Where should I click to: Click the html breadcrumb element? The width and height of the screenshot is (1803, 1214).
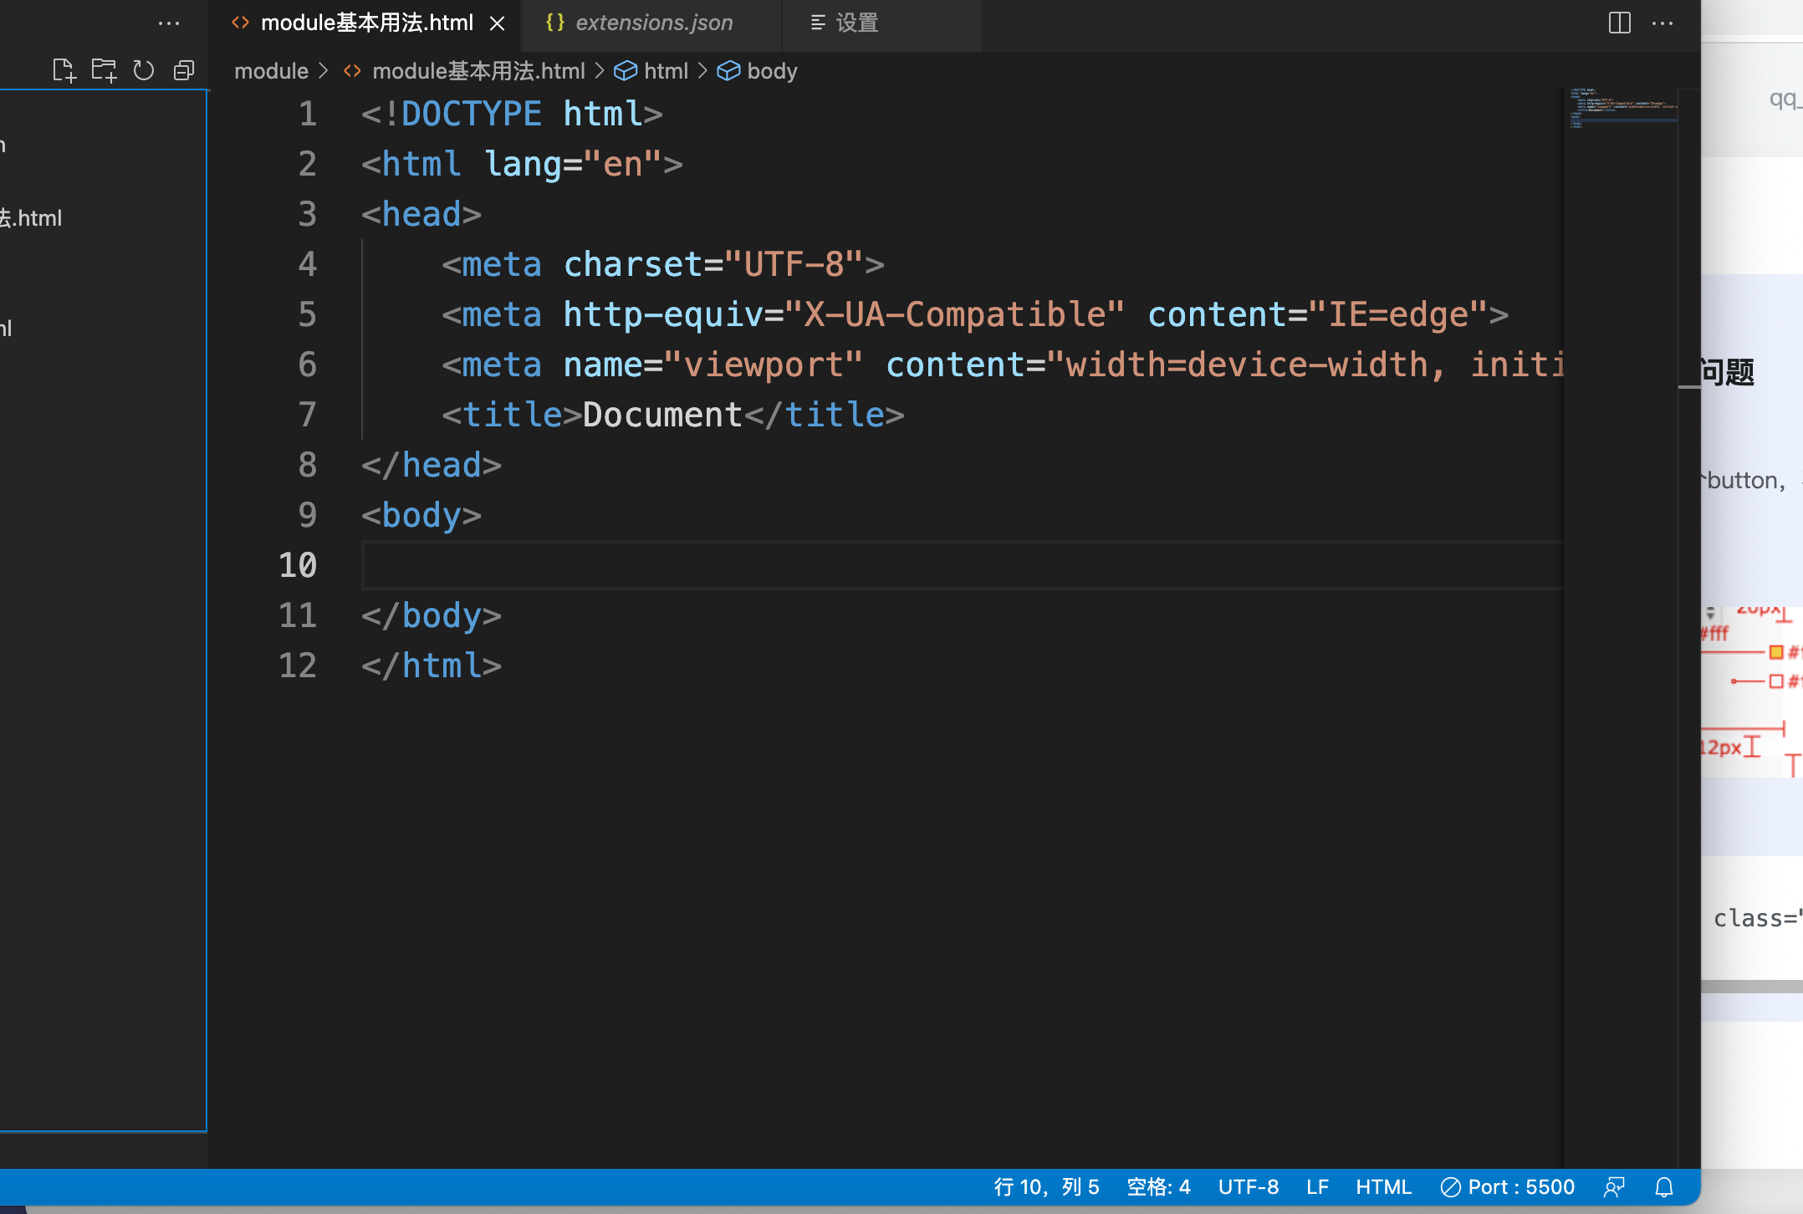point(666,71)
